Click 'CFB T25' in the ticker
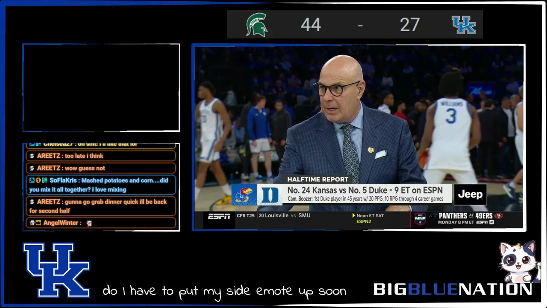 pos(246,216)
